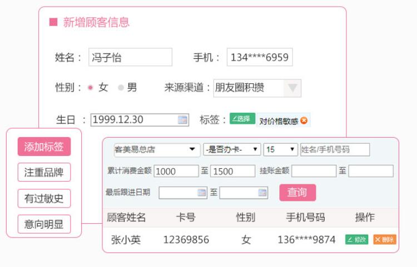This screenshot has width=417, height=267.
Task: Click the green 选择 tag selector
Action: coord(242,119)
